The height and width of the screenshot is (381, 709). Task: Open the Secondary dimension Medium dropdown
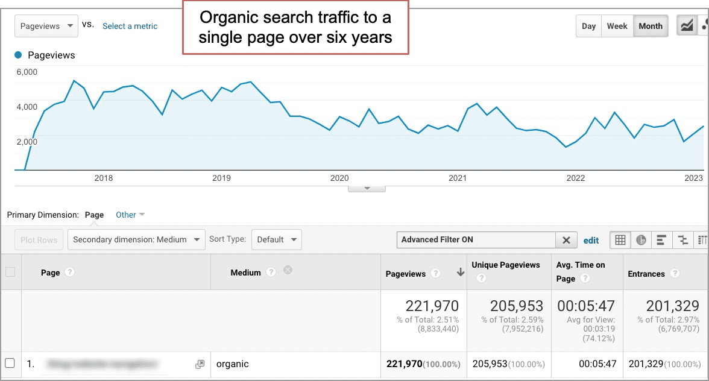pyautogui.click(x=136, y=239)
